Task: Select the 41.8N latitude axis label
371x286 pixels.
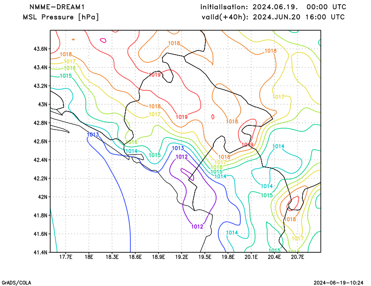Action: coord(40,215)
